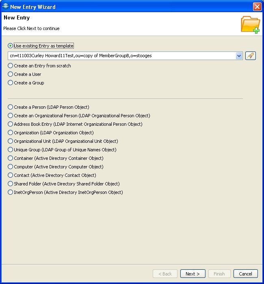Click the browse entry icon beside template field
Viewport: 264px width, 284px height.
tap(250, 56)
